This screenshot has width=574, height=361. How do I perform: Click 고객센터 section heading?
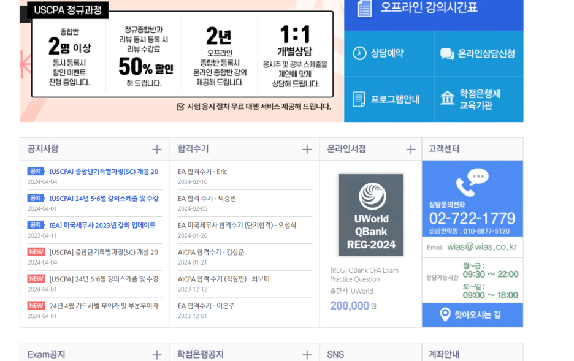coord(443,149)
